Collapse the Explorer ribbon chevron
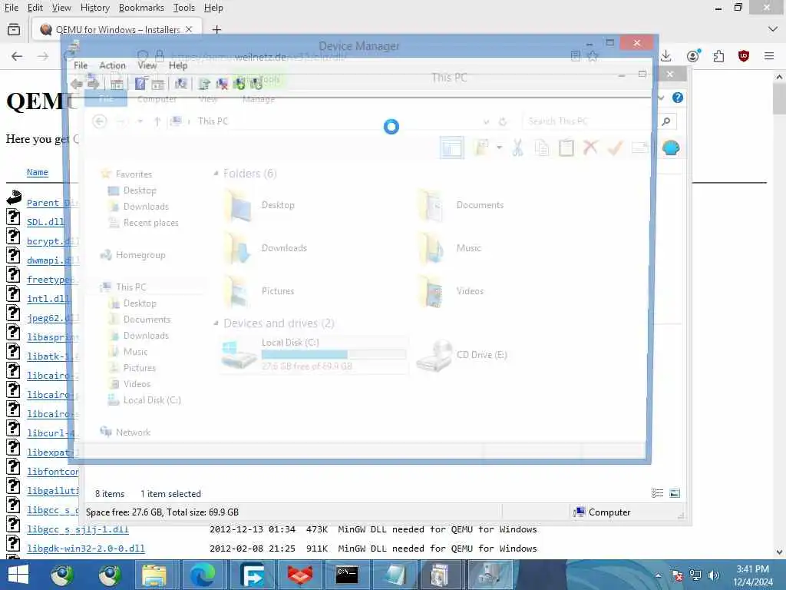This screenshot has height=590, width=786. [661, 98]
